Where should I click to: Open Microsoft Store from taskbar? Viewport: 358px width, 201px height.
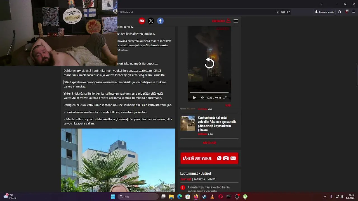tap(188, 197)
